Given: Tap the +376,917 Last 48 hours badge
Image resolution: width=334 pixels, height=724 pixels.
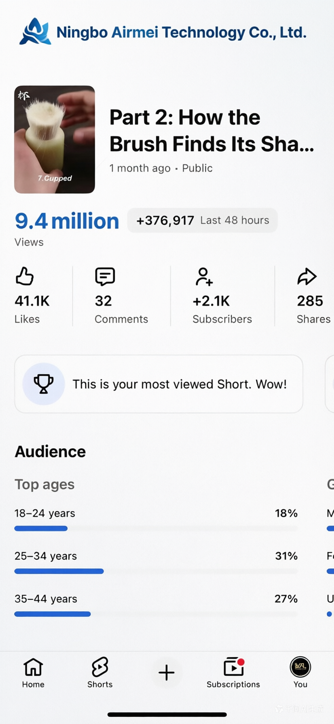Looking at the screenshot, I should (x=202, y=221).
